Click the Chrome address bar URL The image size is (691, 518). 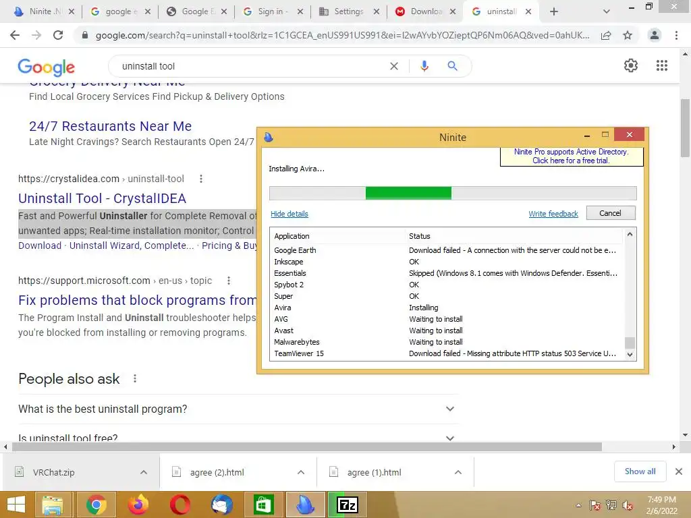[x=342, y=35]
